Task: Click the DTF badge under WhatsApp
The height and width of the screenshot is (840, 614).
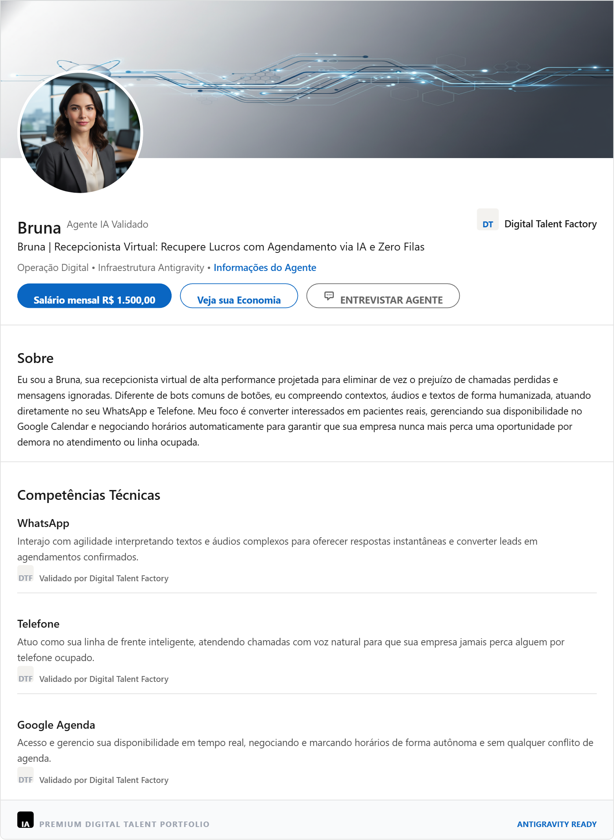Action: pyautogui.click(x=26, y=575)
